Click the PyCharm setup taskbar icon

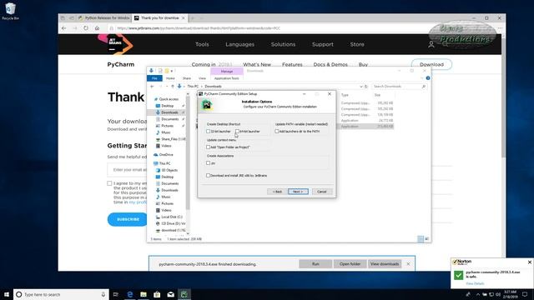184,294
